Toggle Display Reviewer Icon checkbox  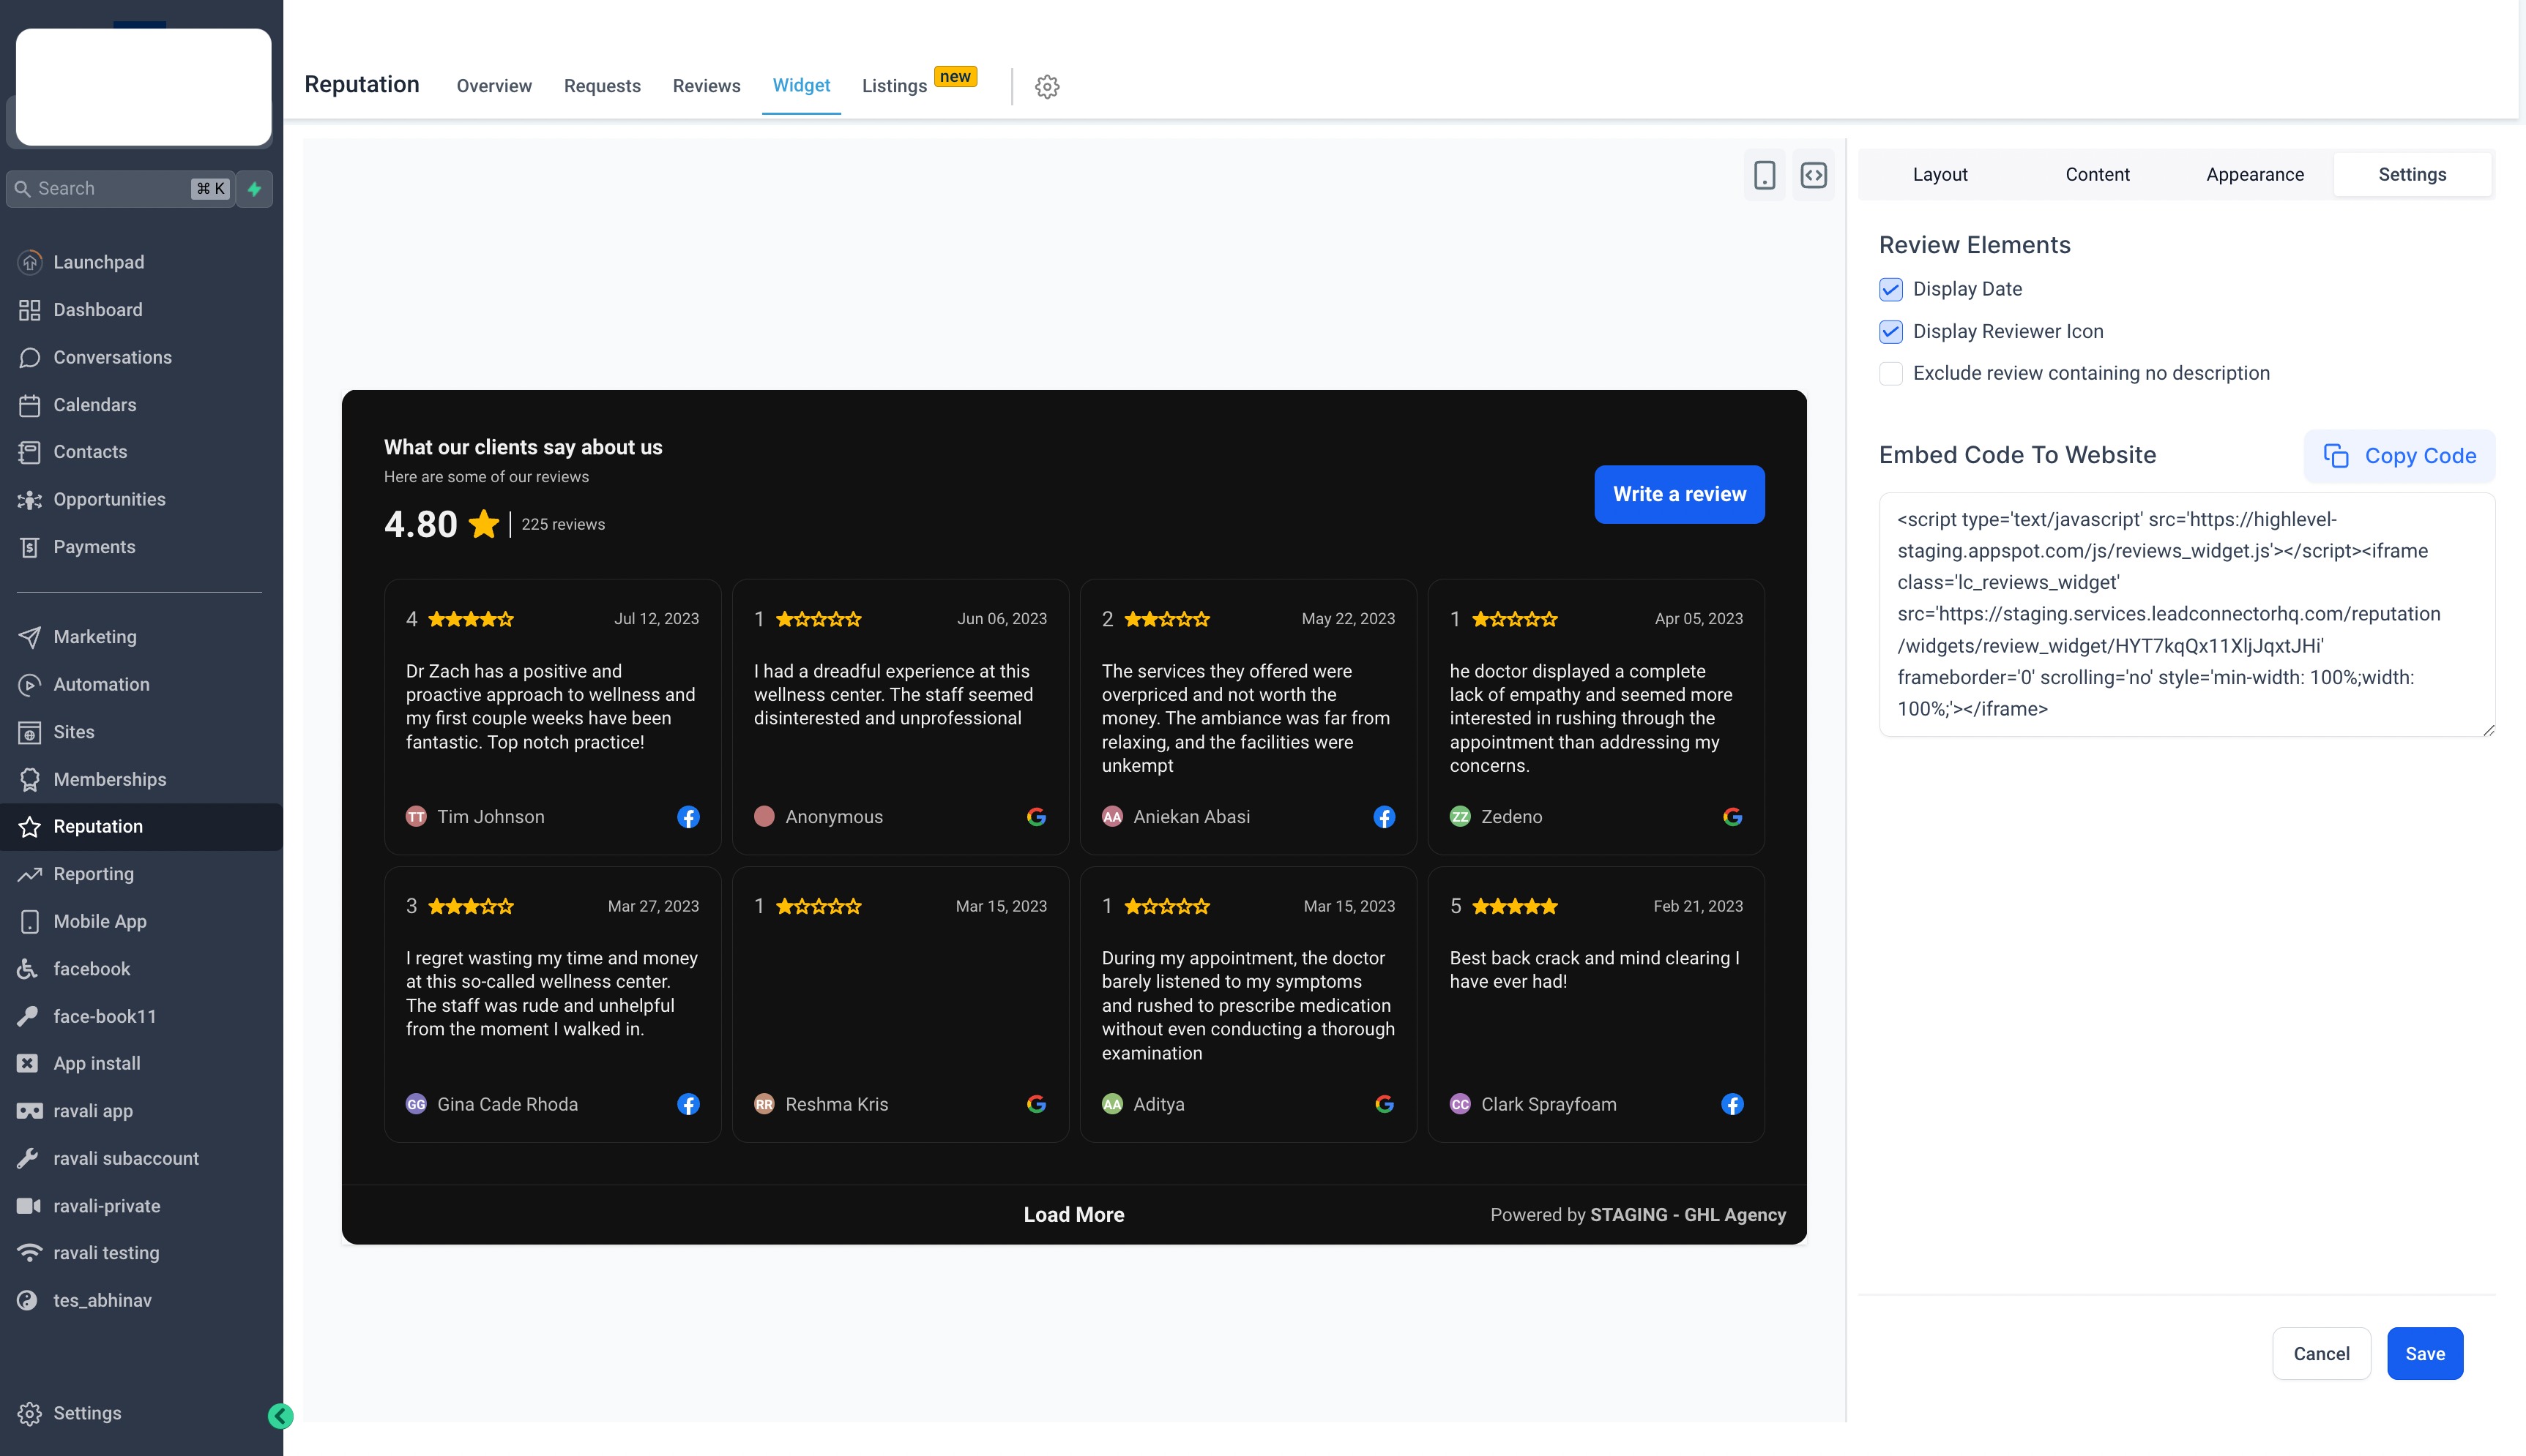point(1890,332)
